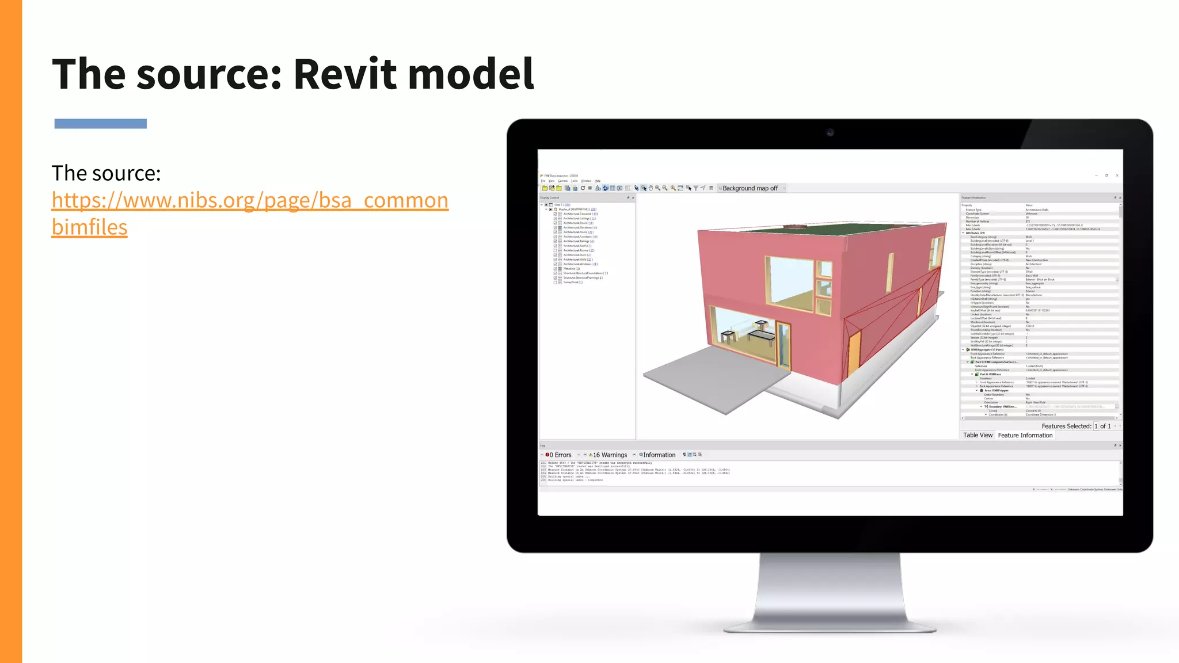Click the Stop square toolbar icon
Viewport: 1179px width, 663px height.
pyautogui.click(x=590, y=188)
